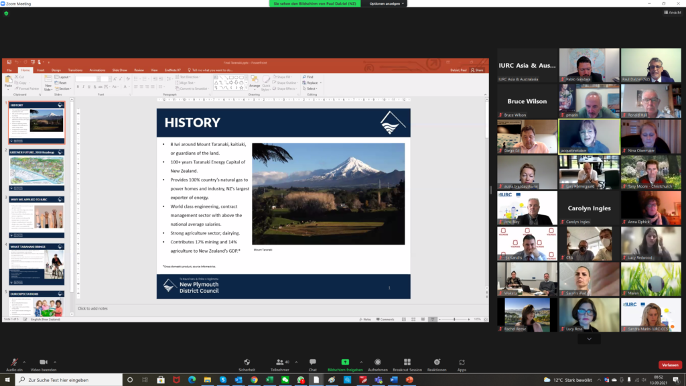Screen dimensions: 686x386
Task: Select the Greener Future 2050 Roadmap slide thumbnail
Action: tap(37, 170)
